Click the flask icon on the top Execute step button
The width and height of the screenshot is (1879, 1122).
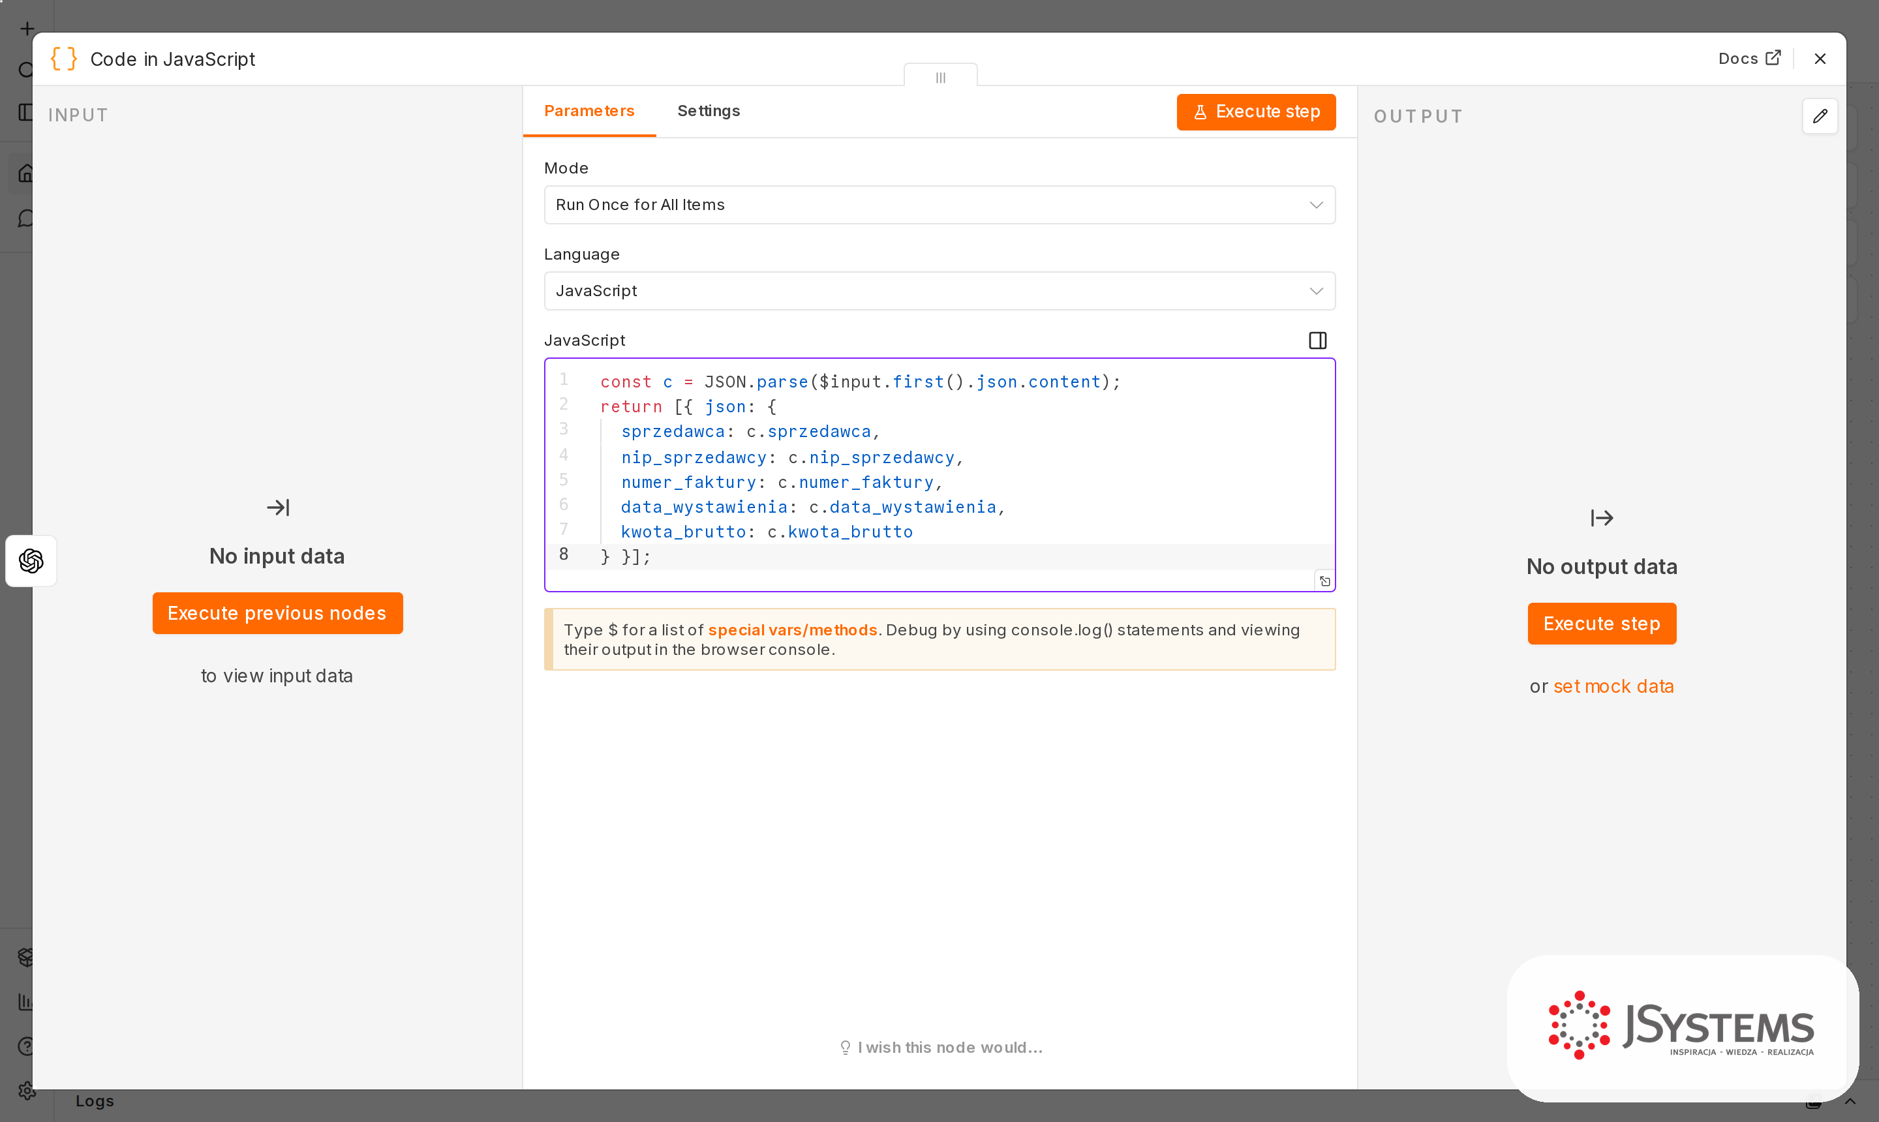pos(1200,112)
